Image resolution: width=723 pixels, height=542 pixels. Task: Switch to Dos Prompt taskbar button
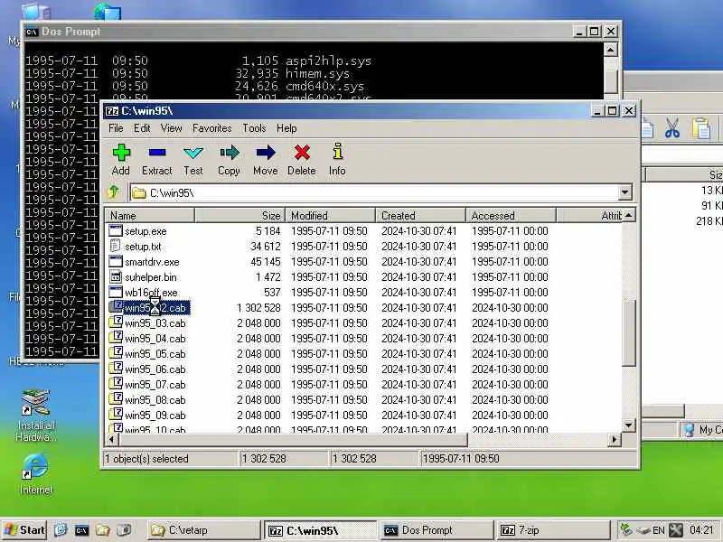(x=437, y=530)
